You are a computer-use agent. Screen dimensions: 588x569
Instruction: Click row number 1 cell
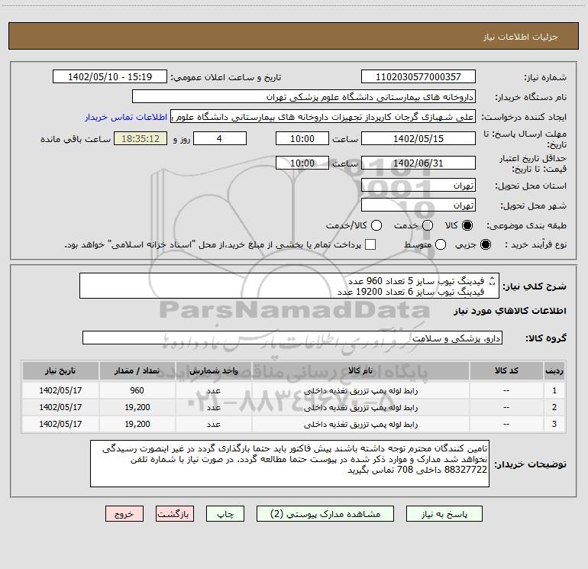(554, 390)
